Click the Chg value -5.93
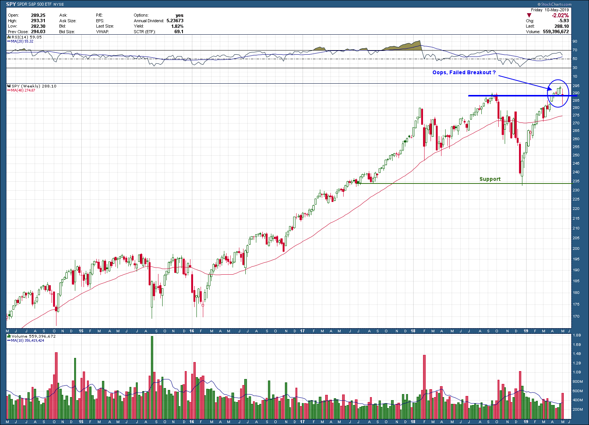589x425 pixels. (564, 21)
